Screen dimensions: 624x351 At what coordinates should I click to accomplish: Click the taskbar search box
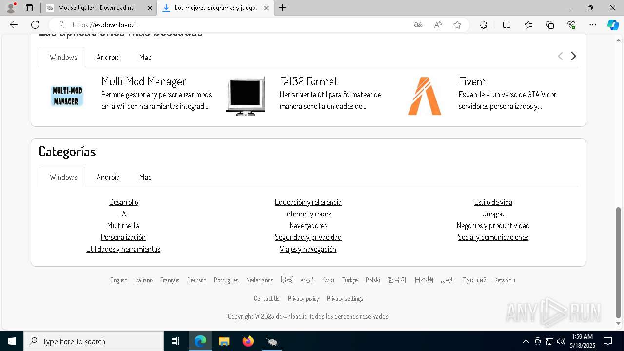(x=94, y=341)
